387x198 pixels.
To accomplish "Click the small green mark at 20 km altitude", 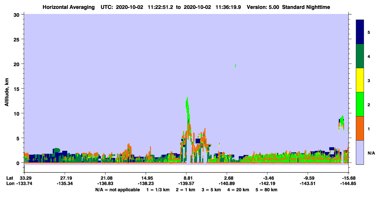I will pyautogui.click(x=235, y=66).
